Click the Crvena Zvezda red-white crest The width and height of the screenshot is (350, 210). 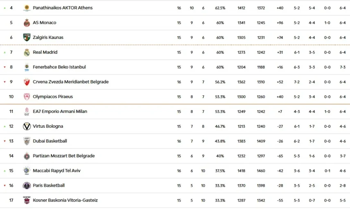pyautogui.click(x=27, y=82)
